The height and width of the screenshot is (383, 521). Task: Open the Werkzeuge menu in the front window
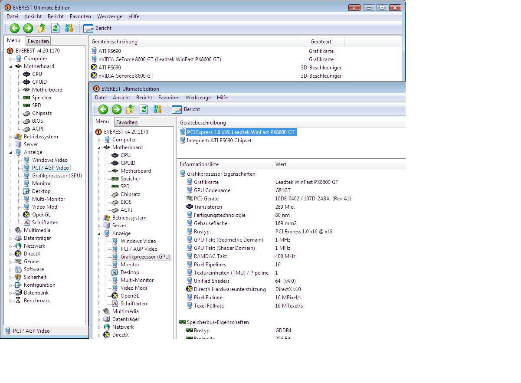pyautogui.click(x=198, y=98)
